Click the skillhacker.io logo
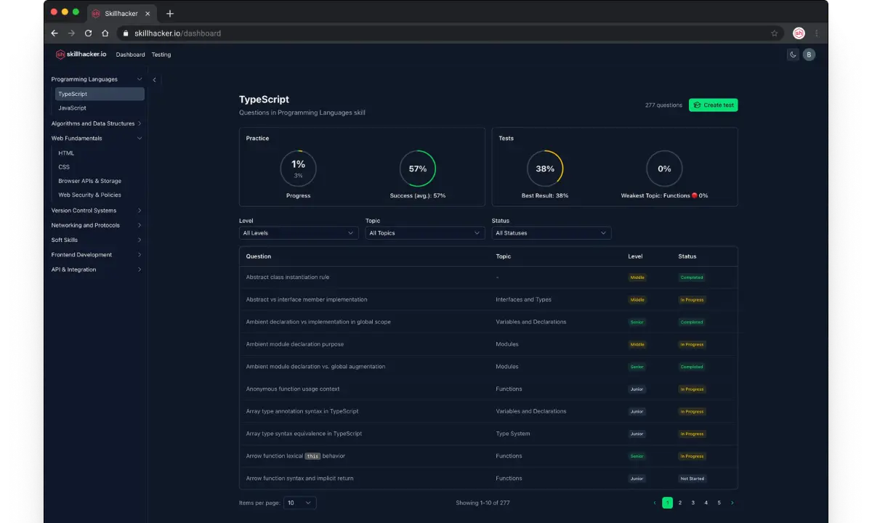 [81, 54]
